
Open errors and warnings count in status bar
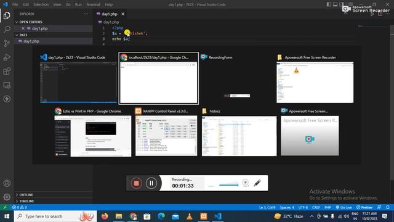coord(20,207)
